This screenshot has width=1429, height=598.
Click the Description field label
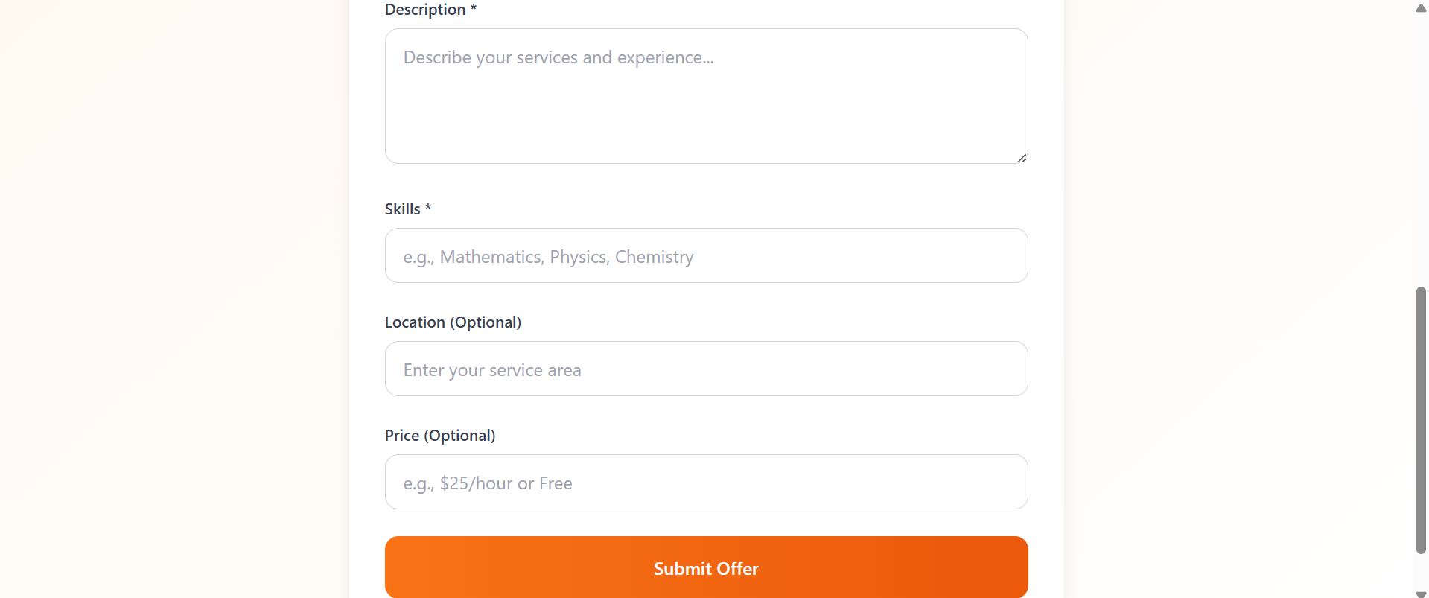pyautogui.click(x=424, y=10)
